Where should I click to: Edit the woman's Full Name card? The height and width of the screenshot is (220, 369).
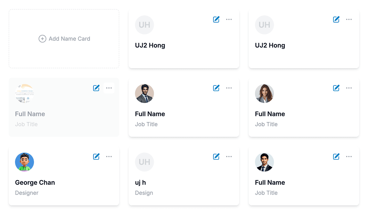click(x=336, y=88)
